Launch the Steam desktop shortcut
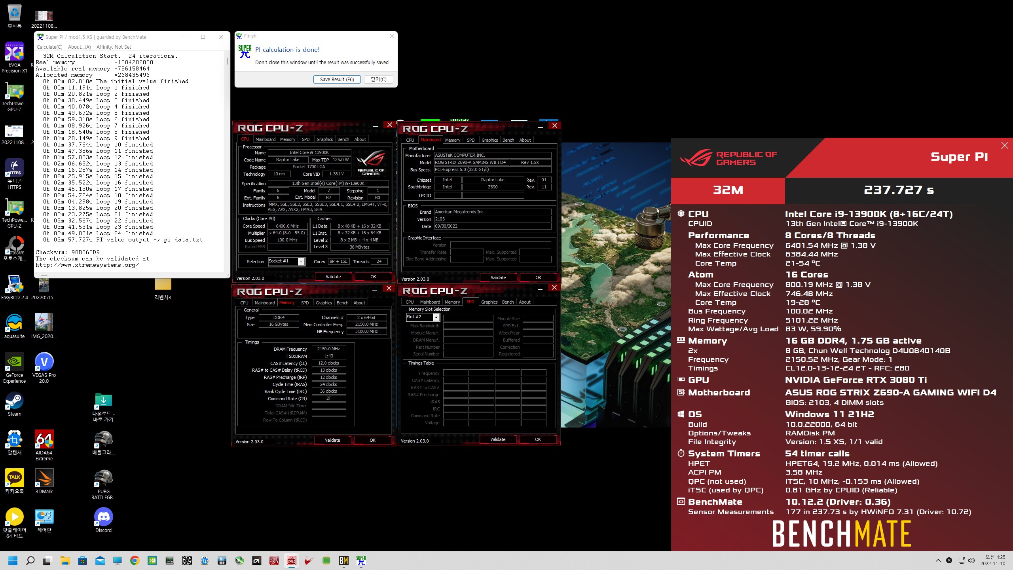Viewport: 1013px width, 570px height. pyautogui.click(x=14, y=404)
